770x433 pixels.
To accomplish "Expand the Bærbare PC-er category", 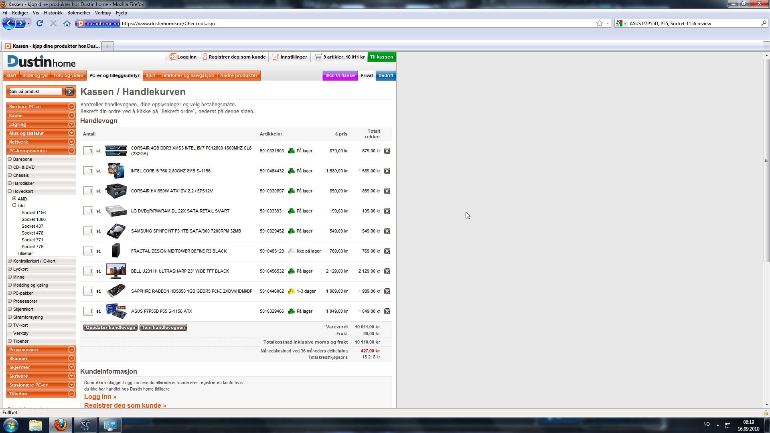I will click(71, 107).
